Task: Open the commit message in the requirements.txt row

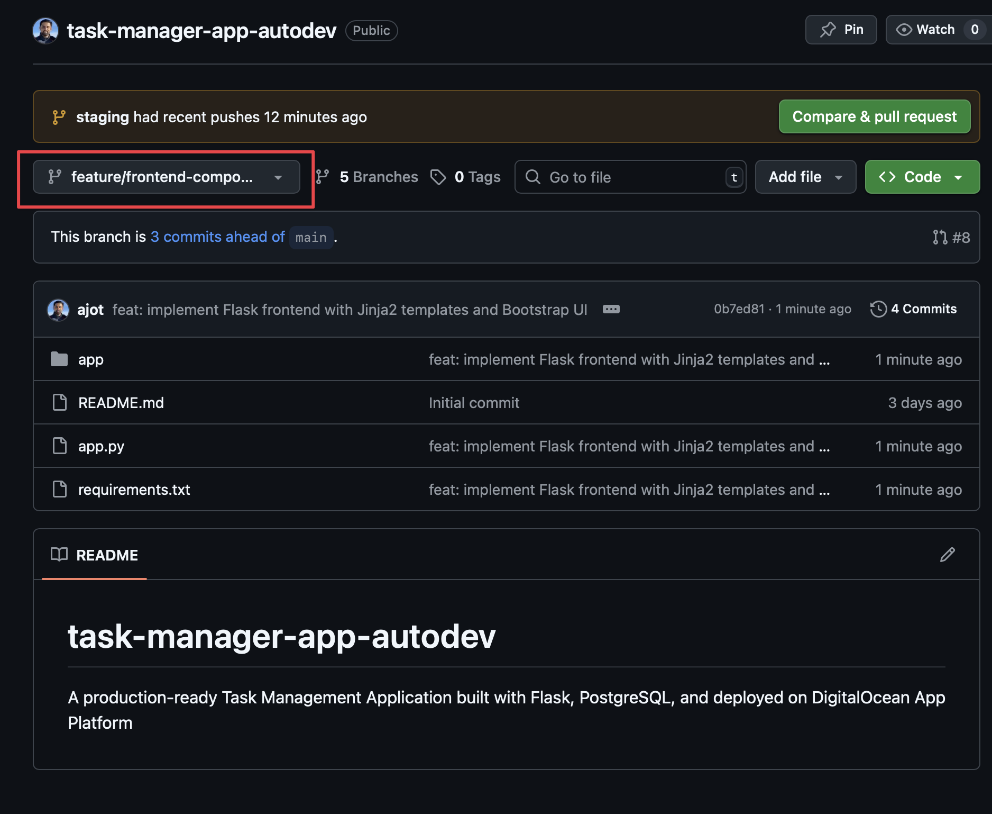Action: [x=629, y=490]
